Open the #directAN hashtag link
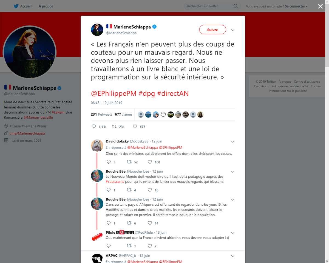 pyautogui.click(x=173, y=93)
